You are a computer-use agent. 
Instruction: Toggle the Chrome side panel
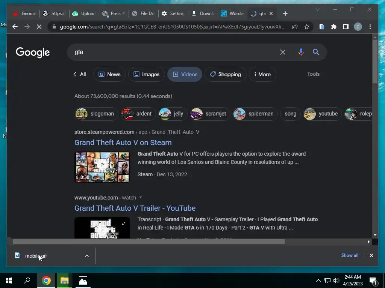click(346, 27)
